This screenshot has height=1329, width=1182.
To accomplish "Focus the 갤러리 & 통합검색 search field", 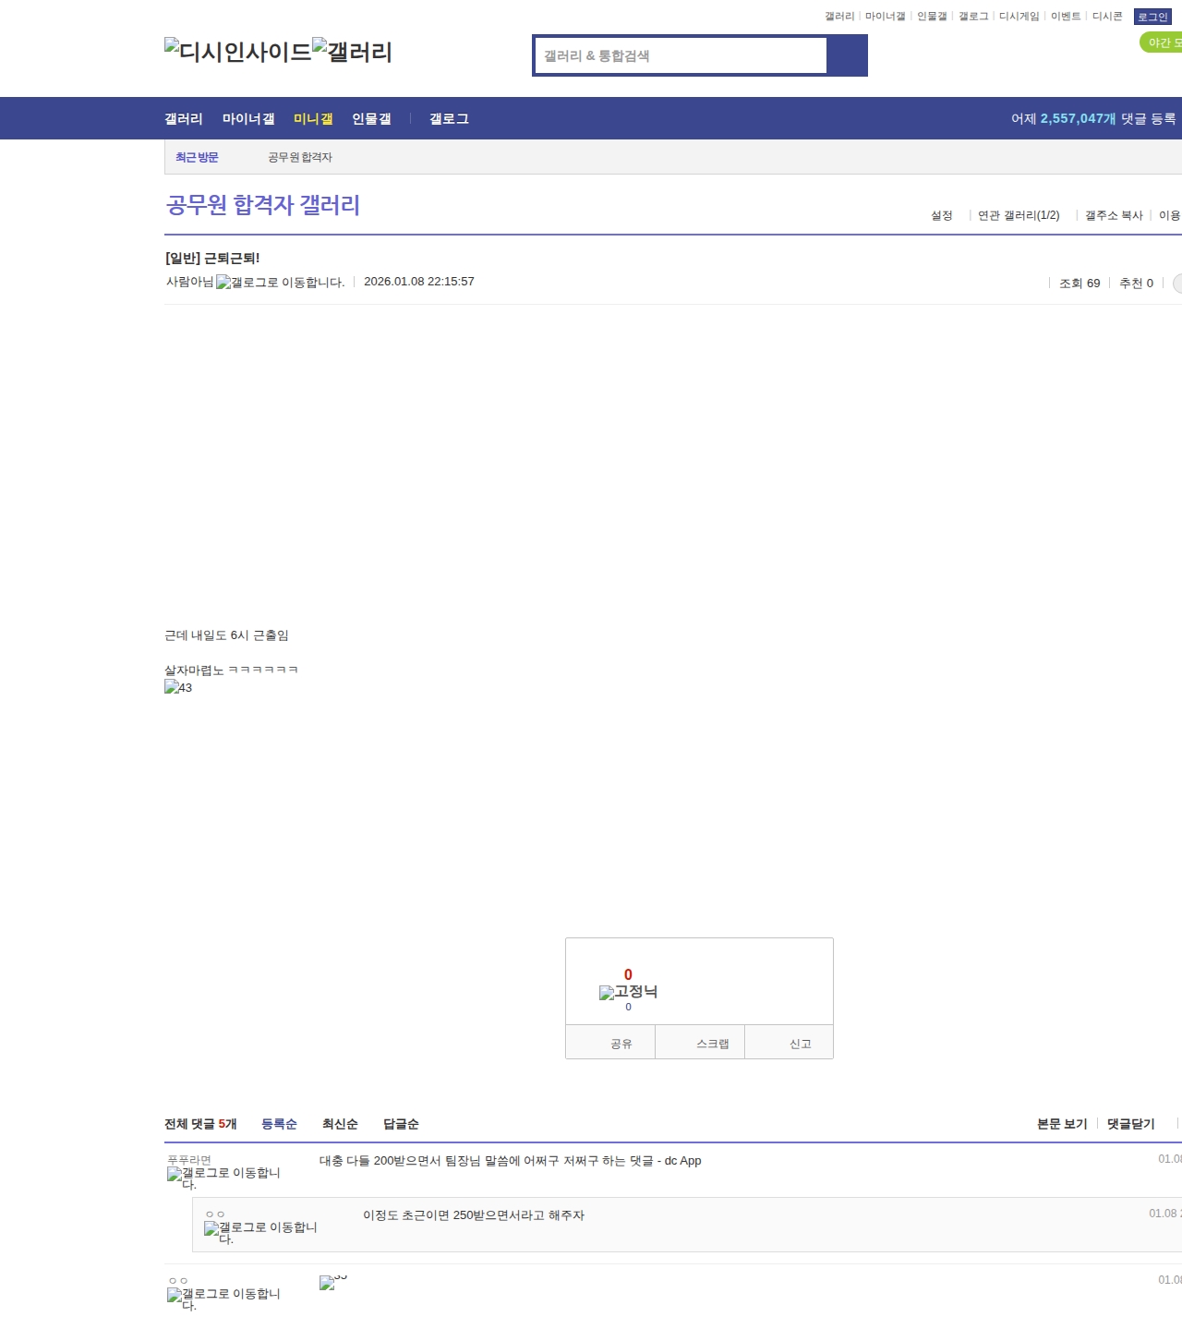I will (x=681, y=55).
